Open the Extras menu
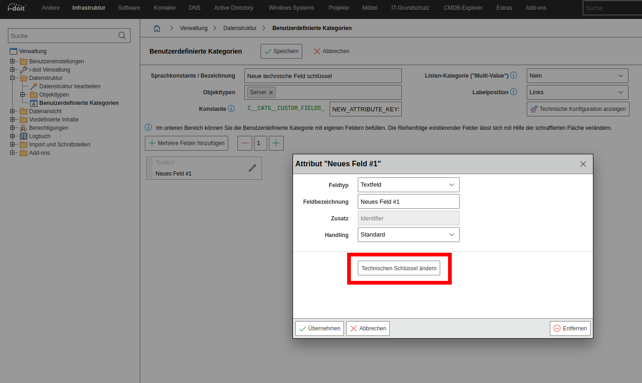Screen dimensions: 642x383 pyautogui.click(x=504, y=8)
